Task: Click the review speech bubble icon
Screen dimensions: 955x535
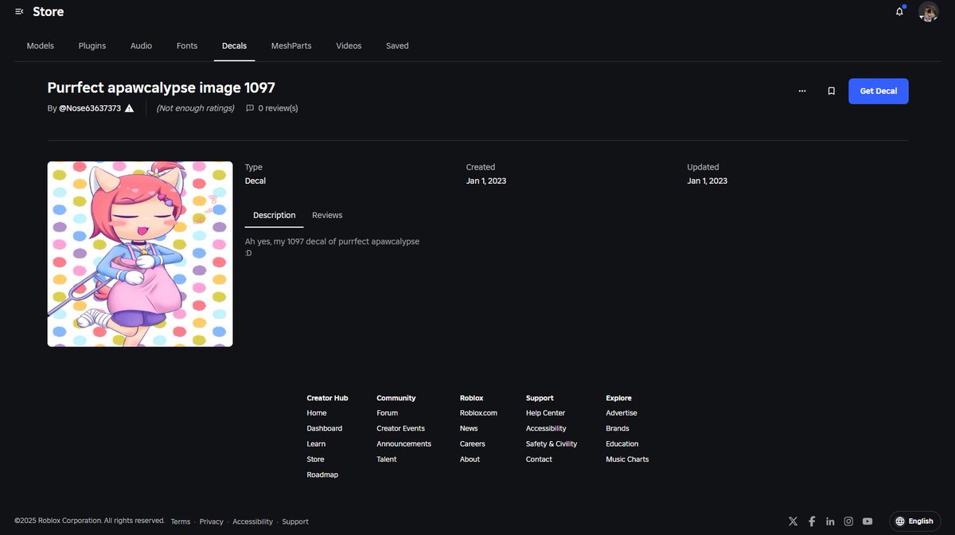Action: coord(250,108)
